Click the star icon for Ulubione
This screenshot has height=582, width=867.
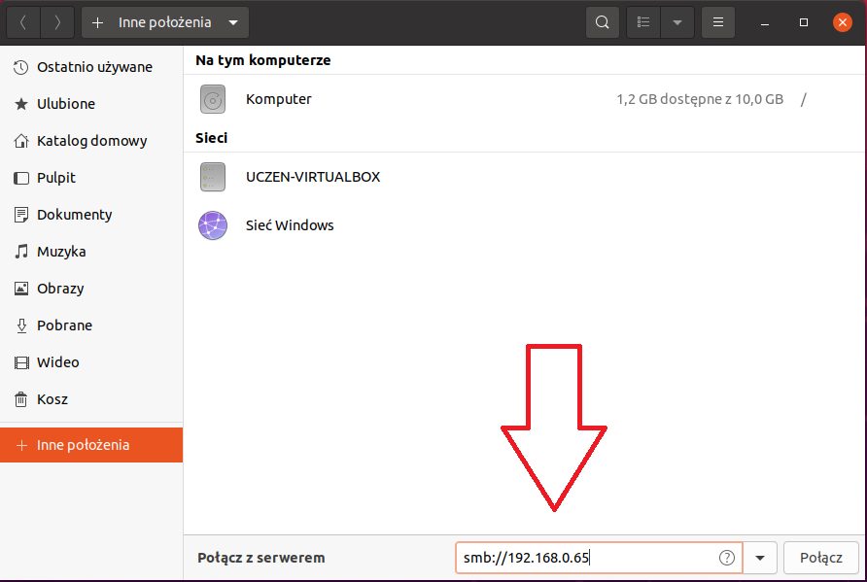coord(21,104)
